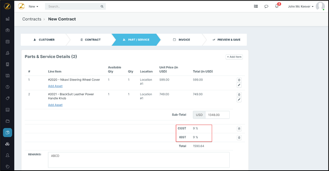Click the clock icon in sidebar

8,87
